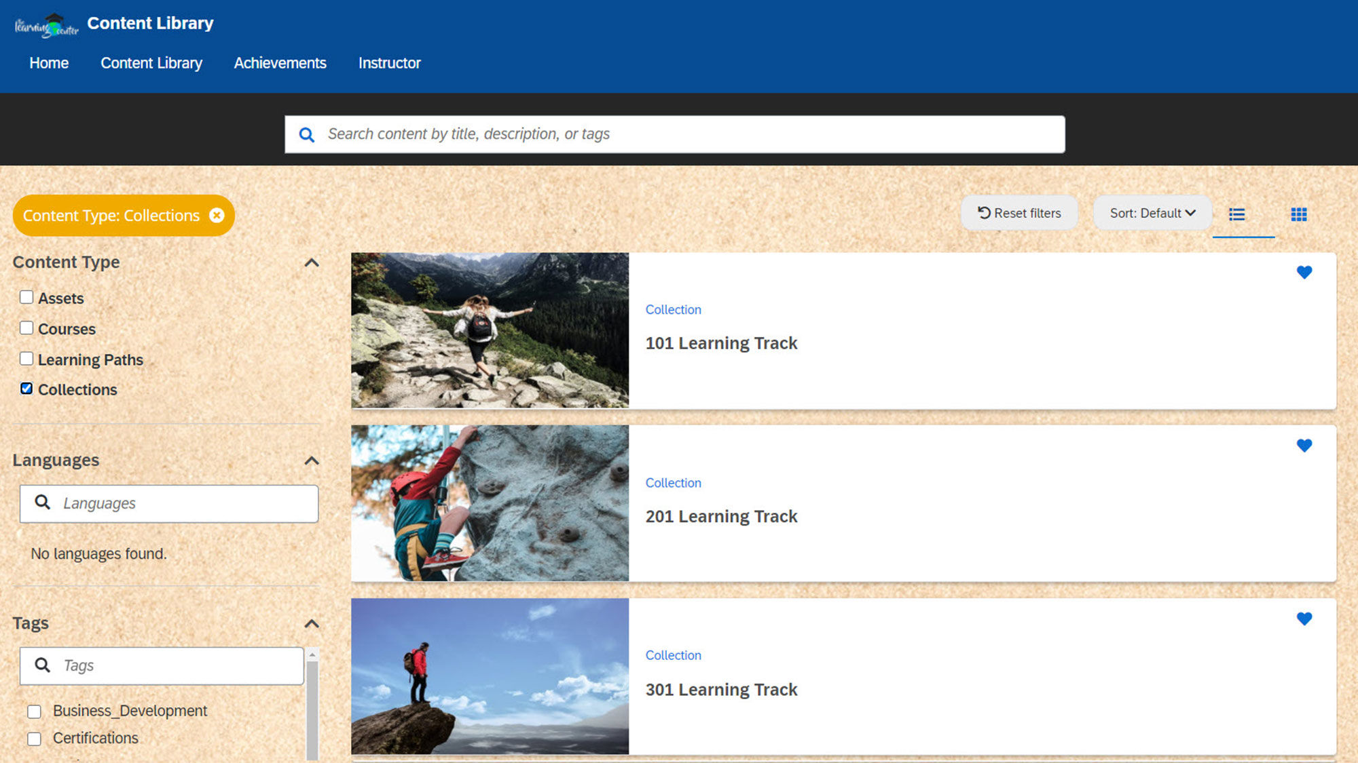Unfavorite the 101 Learning Track heart

(1304, 273)
